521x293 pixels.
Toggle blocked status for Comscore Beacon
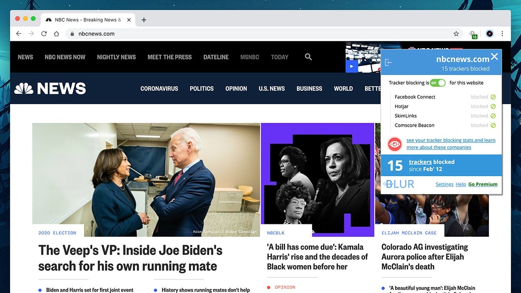click(x=493, y=125)
